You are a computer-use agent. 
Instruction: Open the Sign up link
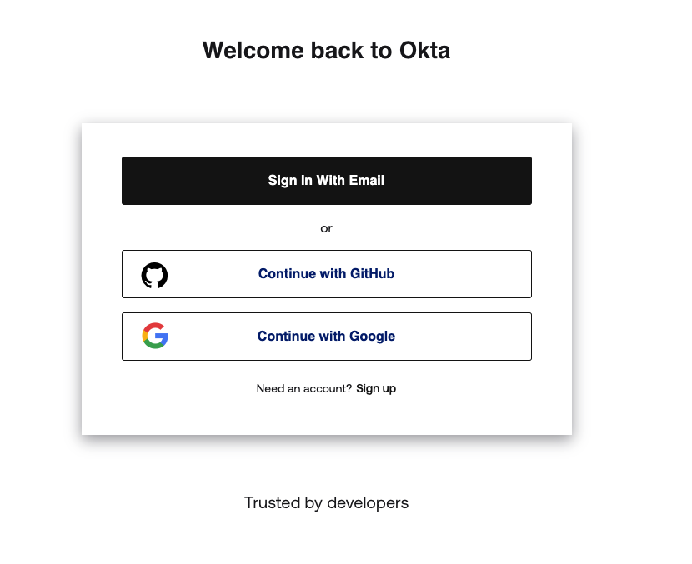[376, 388]
